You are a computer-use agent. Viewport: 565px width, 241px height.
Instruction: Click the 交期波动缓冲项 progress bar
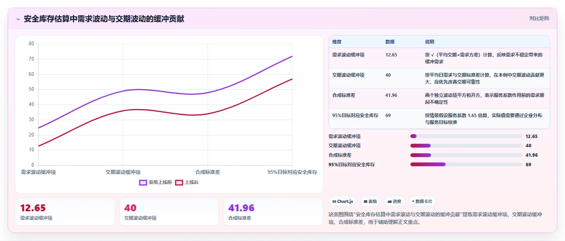[466, 146]
